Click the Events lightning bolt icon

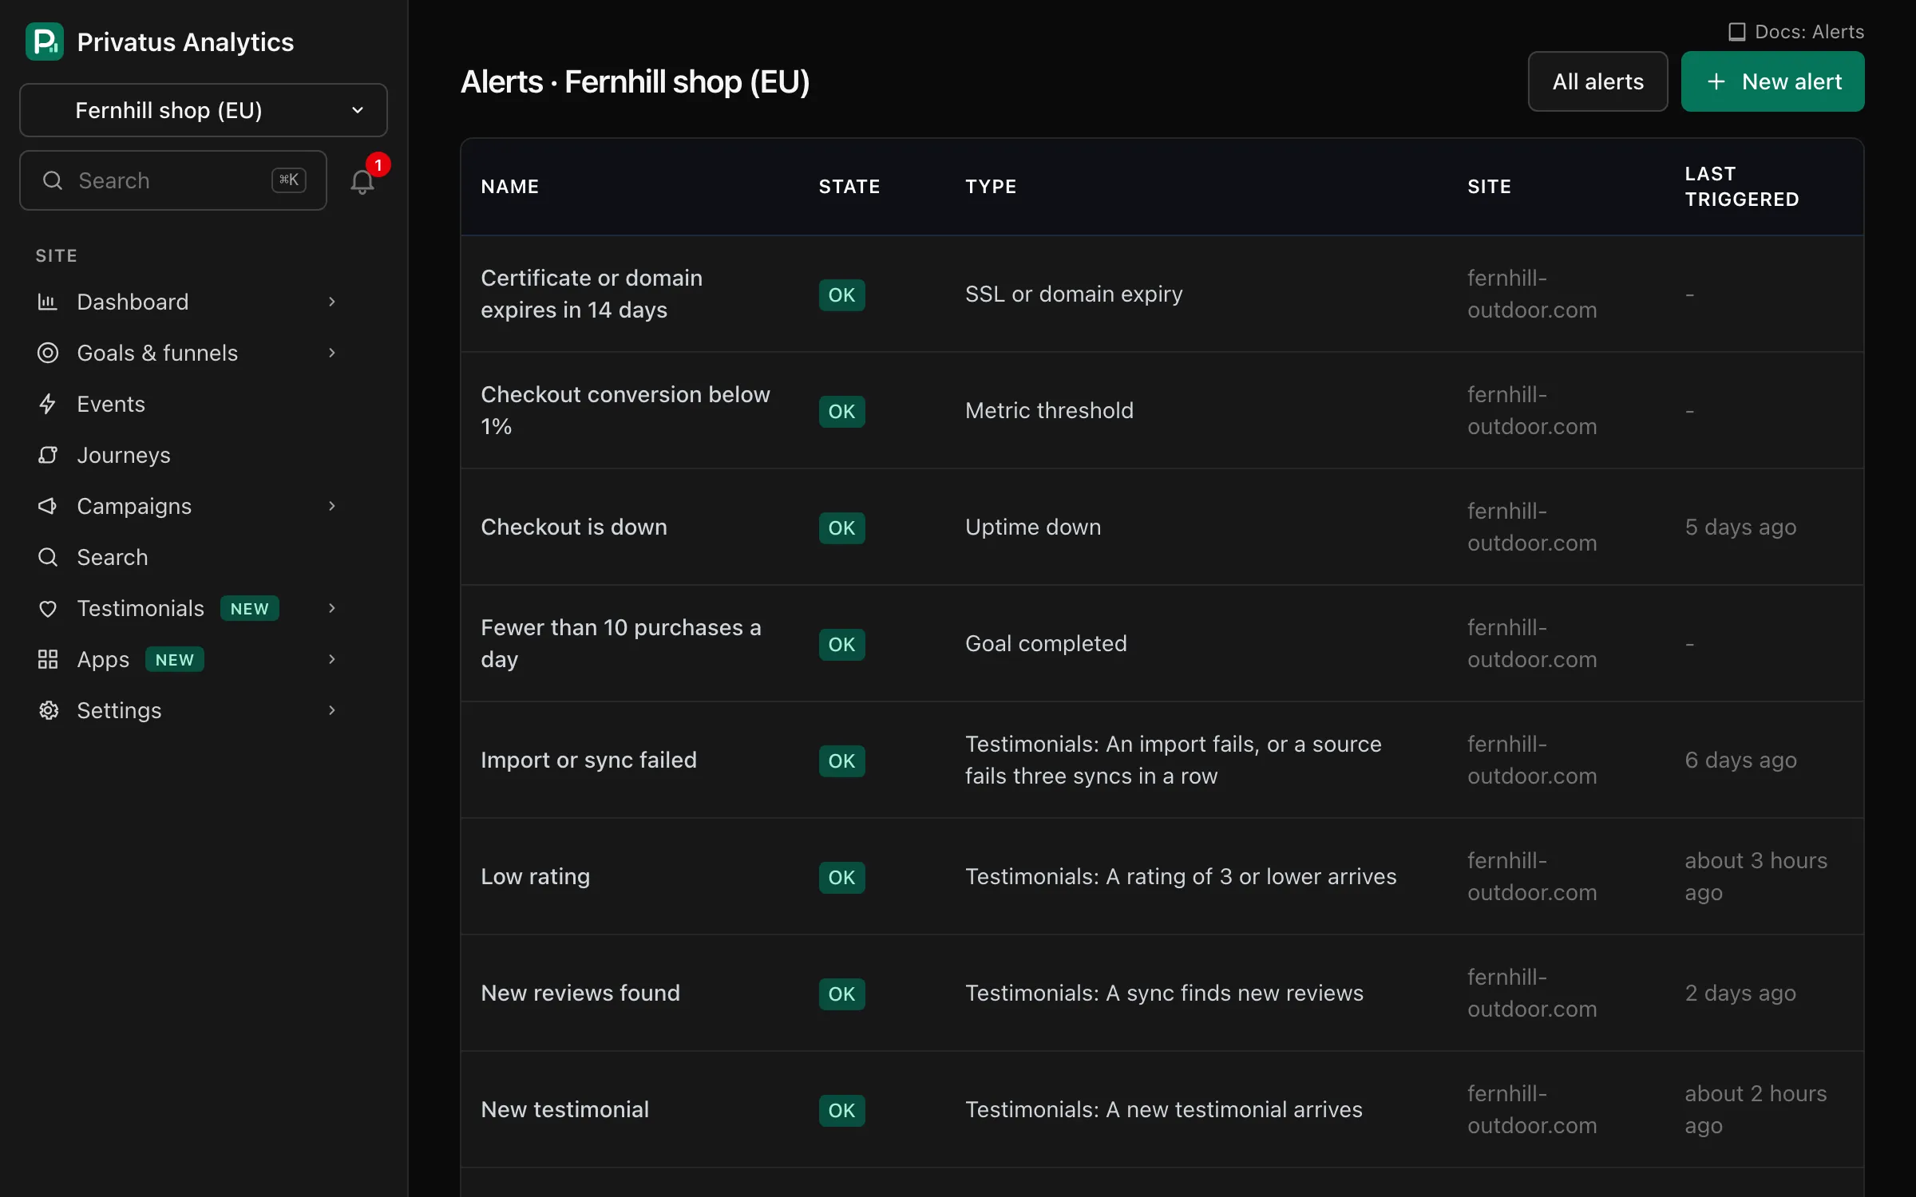pos(48,404)
